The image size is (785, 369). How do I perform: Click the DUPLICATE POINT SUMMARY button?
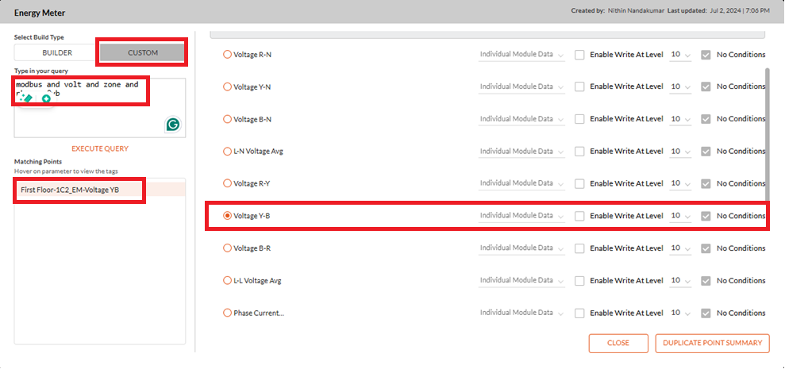pyautogui.click(x=713, y=344)
